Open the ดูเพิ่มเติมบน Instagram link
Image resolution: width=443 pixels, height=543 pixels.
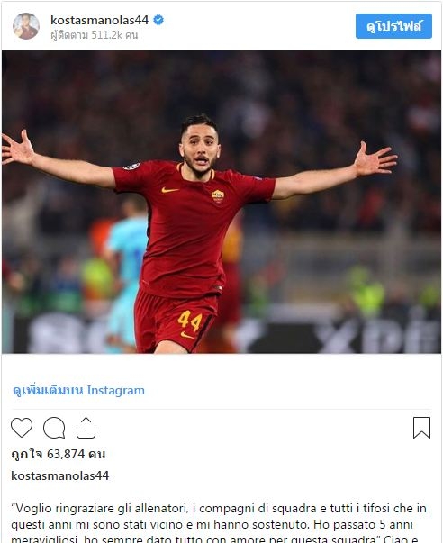pyautogui.click(x=78, y=390)
